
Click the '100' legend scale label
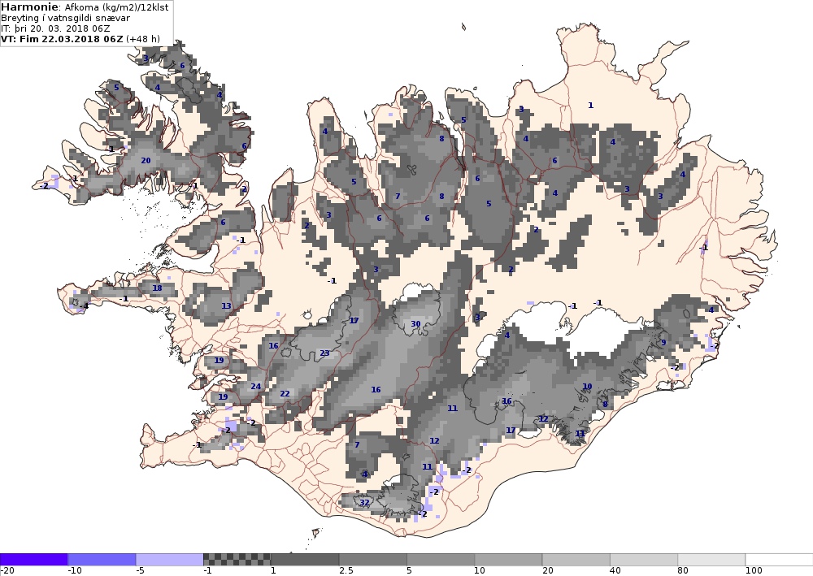(754, 571)
